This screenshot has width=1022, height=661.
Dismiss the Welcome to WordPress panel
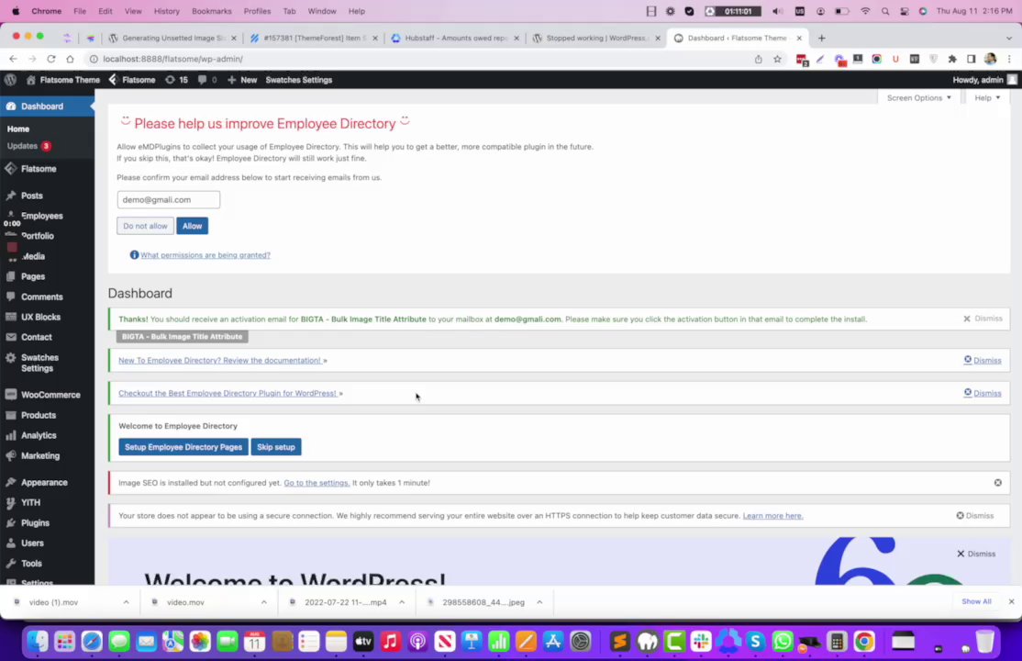[x=976, y=554]
